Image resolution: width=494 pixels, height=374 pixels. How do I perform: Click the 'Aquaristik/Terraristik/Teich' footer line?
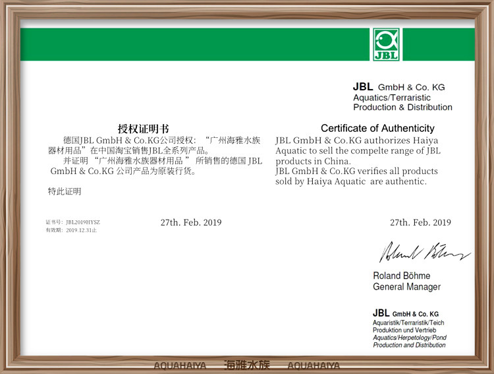408,323
